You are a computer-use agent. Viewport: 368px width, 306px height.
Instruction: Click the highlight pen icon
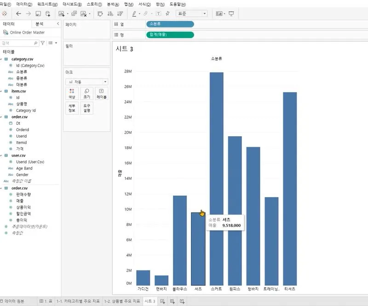click(134, 14)
